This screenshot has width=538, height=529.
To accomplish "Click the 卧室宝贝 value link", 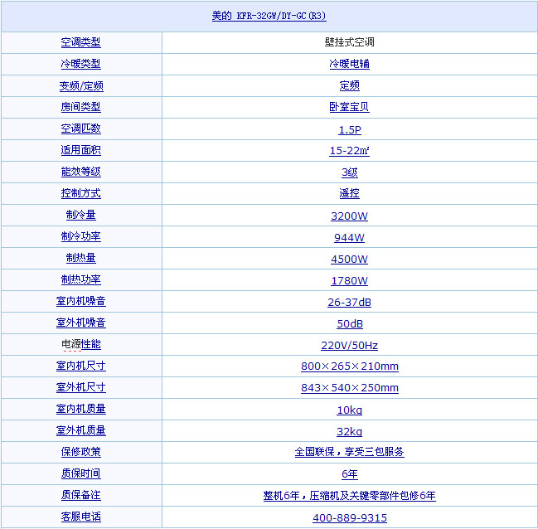I will coord(349,107).
